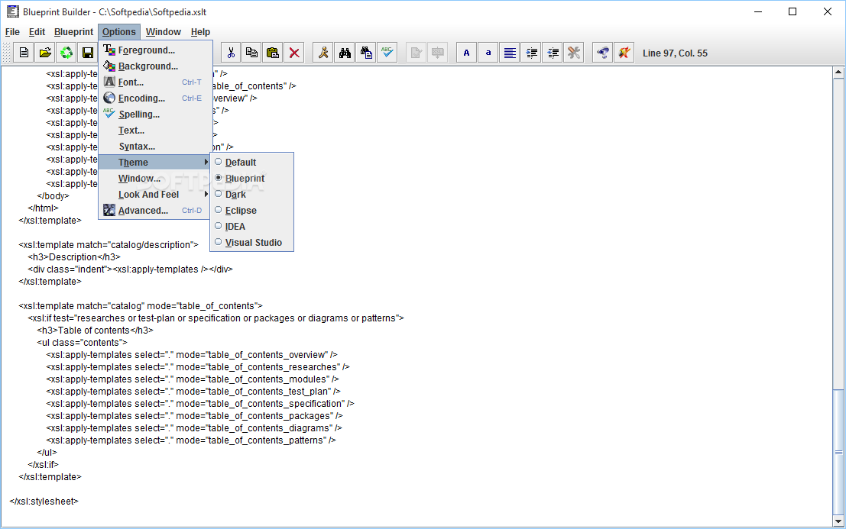Click the xsl:if test="researches..." line
The width and height of the screenshot is (846, 529).
click(216, 318)
